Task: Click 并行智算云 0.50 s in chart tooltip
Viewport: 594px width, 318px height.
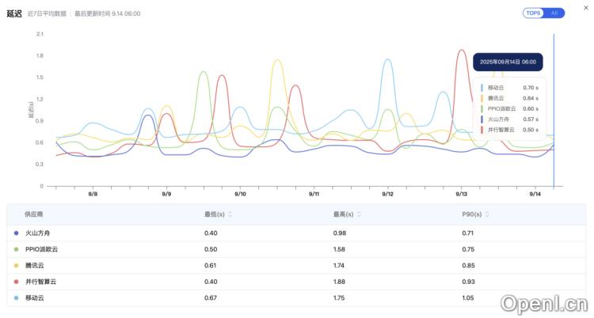Action: [x=509, y=130]
